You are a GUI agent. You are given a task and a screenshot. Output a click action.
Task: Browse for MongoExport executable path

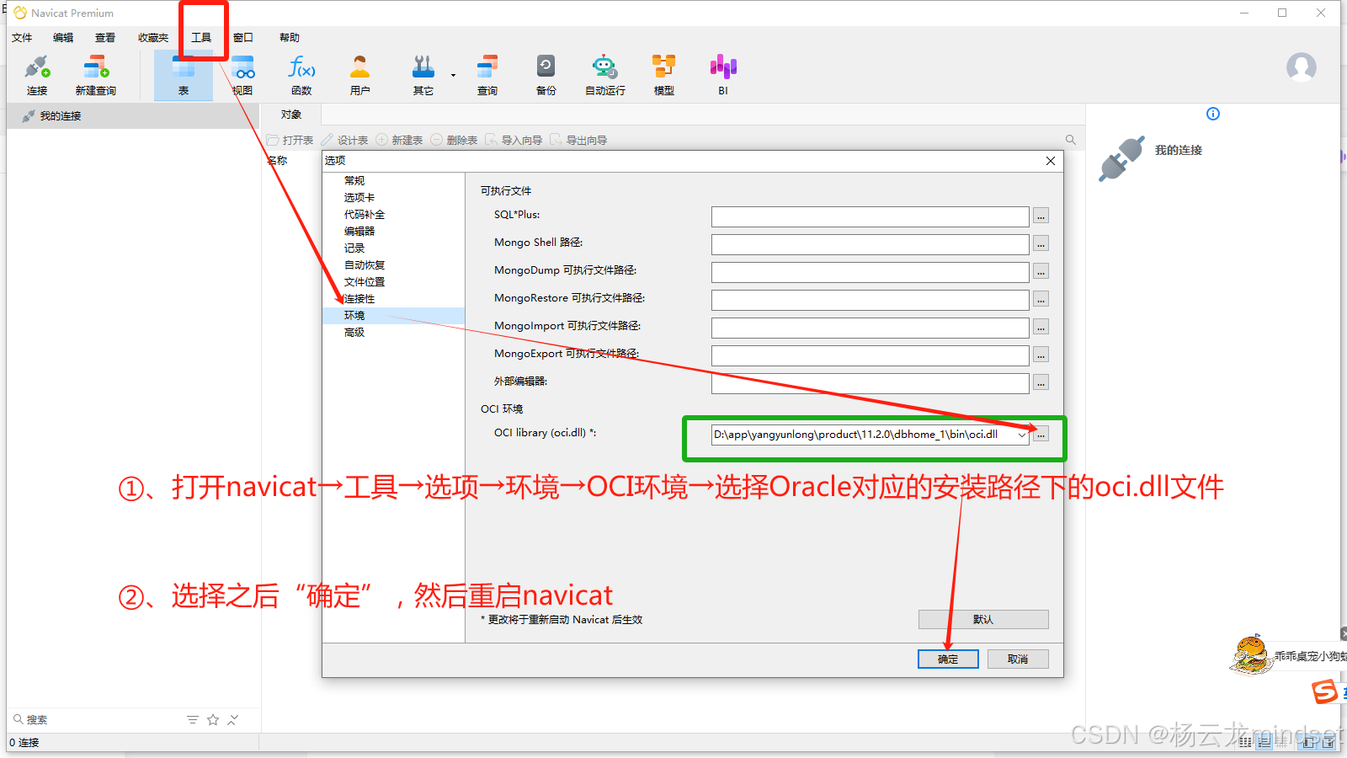[1041, 355]
